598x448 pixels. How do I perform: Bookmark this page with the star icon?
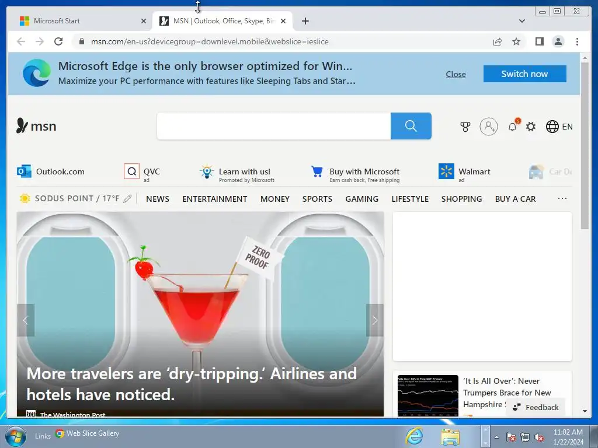pos(516,41)
